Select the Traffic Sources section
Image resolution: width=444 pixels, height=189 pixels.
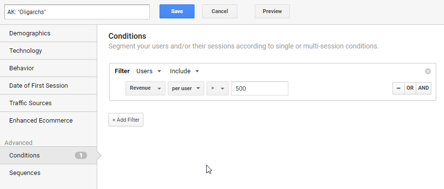pyautogui.click(x=49, y=103)
